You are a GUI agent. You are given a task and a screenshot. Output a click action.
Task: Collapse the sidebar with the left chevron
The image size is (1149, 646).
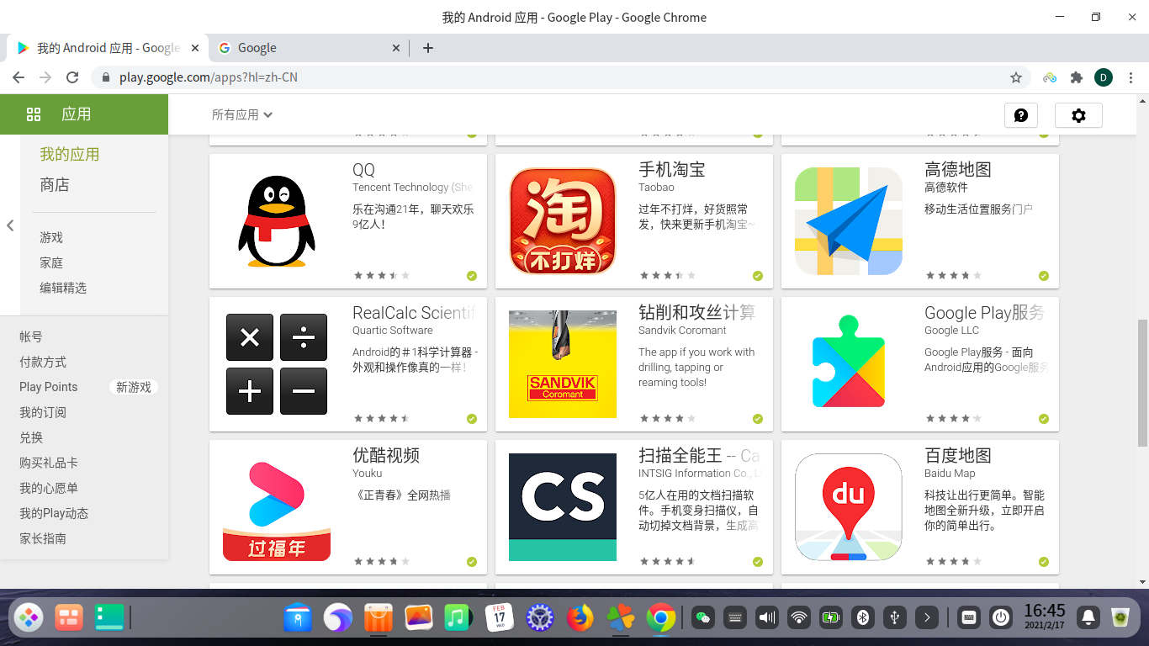[x=10, y=225]
